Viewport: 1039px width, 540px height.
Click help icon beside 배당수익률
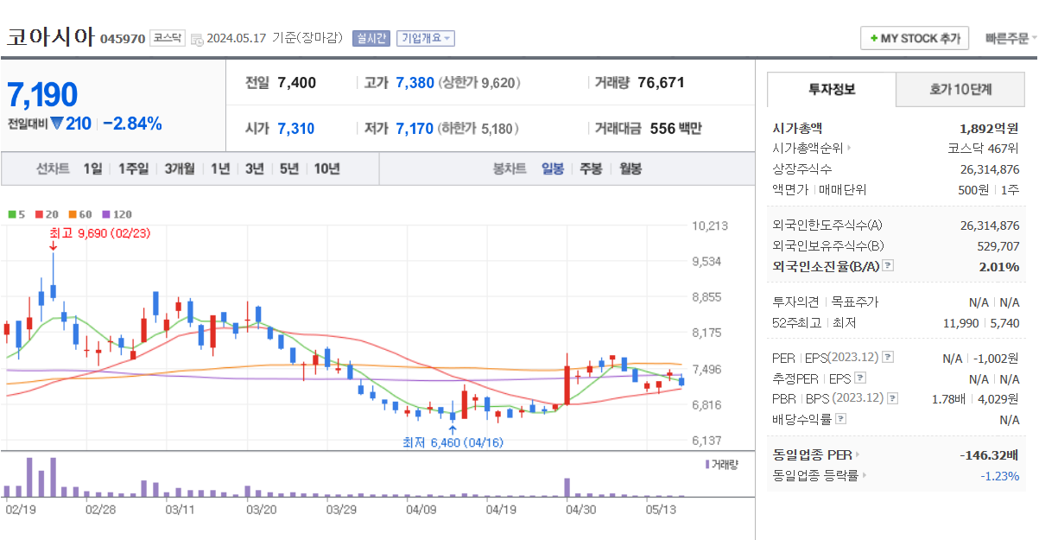point(841,419)
